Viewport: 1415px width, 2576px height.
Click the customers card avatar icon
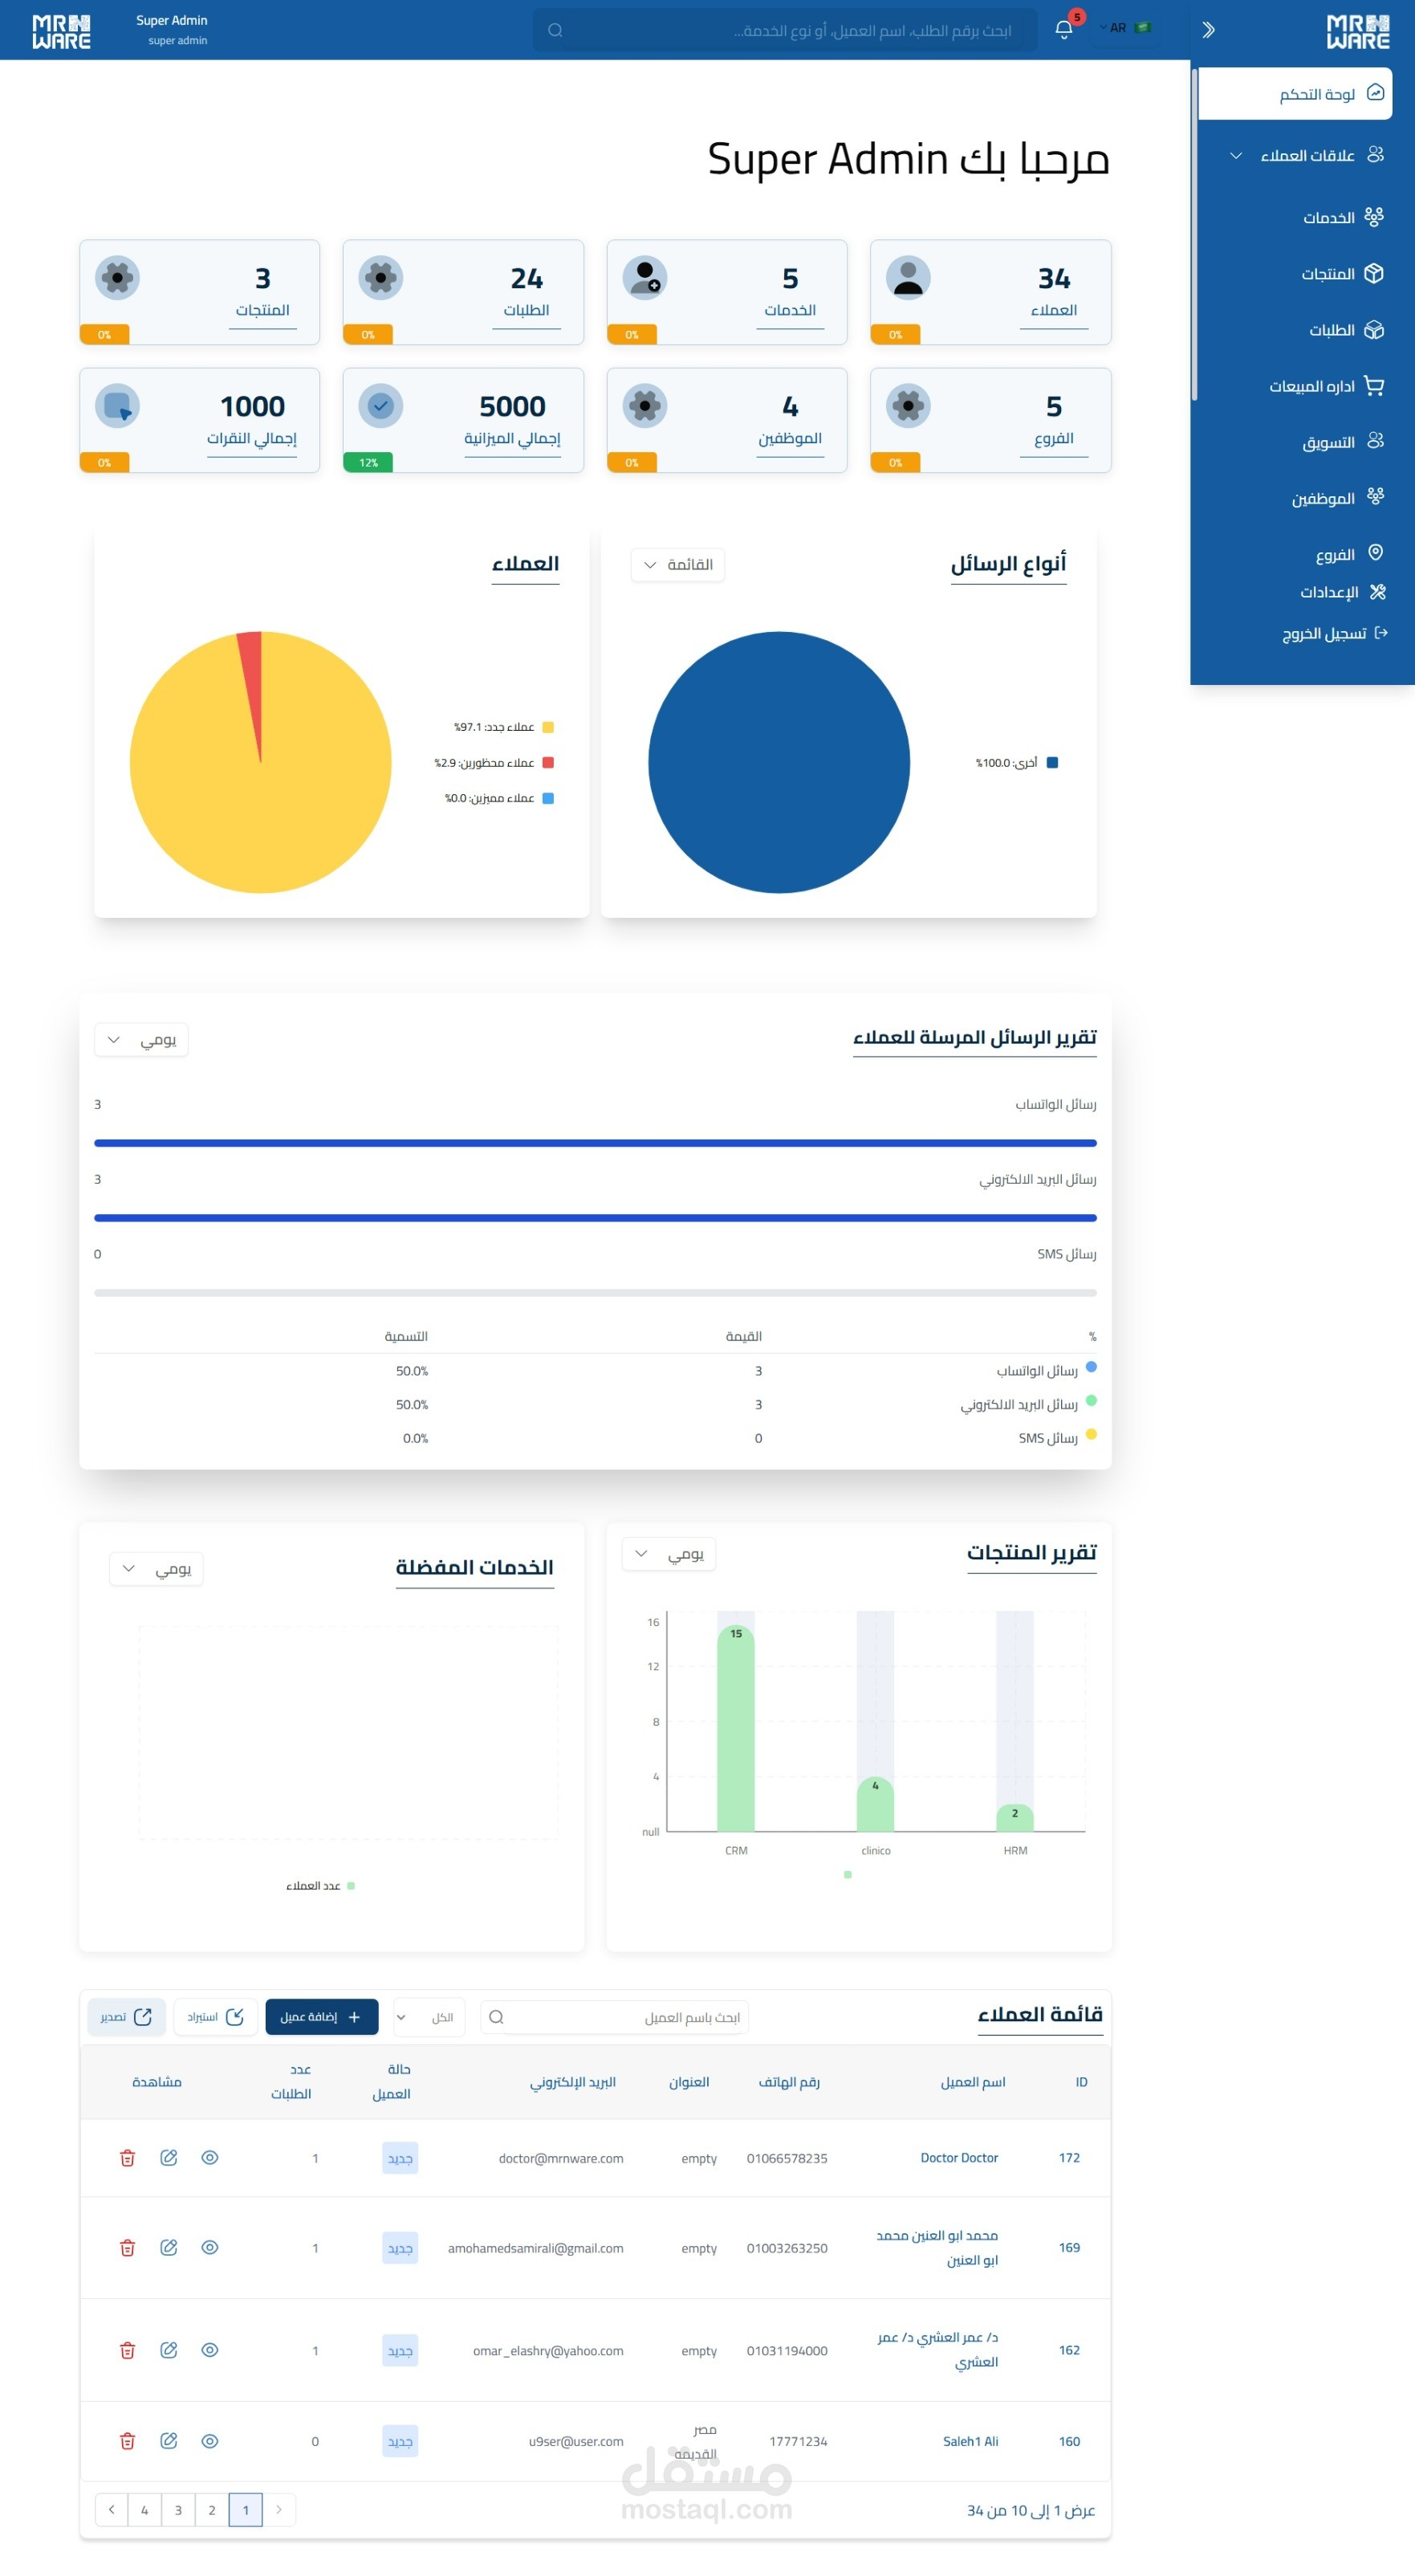(909, 278)
